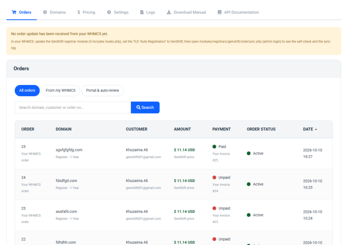The image size is (349, 245).
Task: Sort by the PAYMENT column header
Action: [x=221, y=129]
